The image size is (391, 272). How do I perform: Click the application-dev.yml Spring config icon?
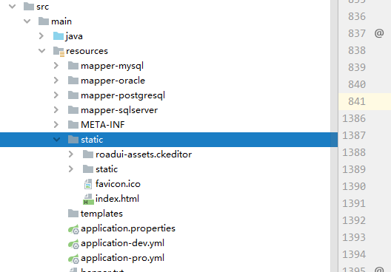pos(73,244)
